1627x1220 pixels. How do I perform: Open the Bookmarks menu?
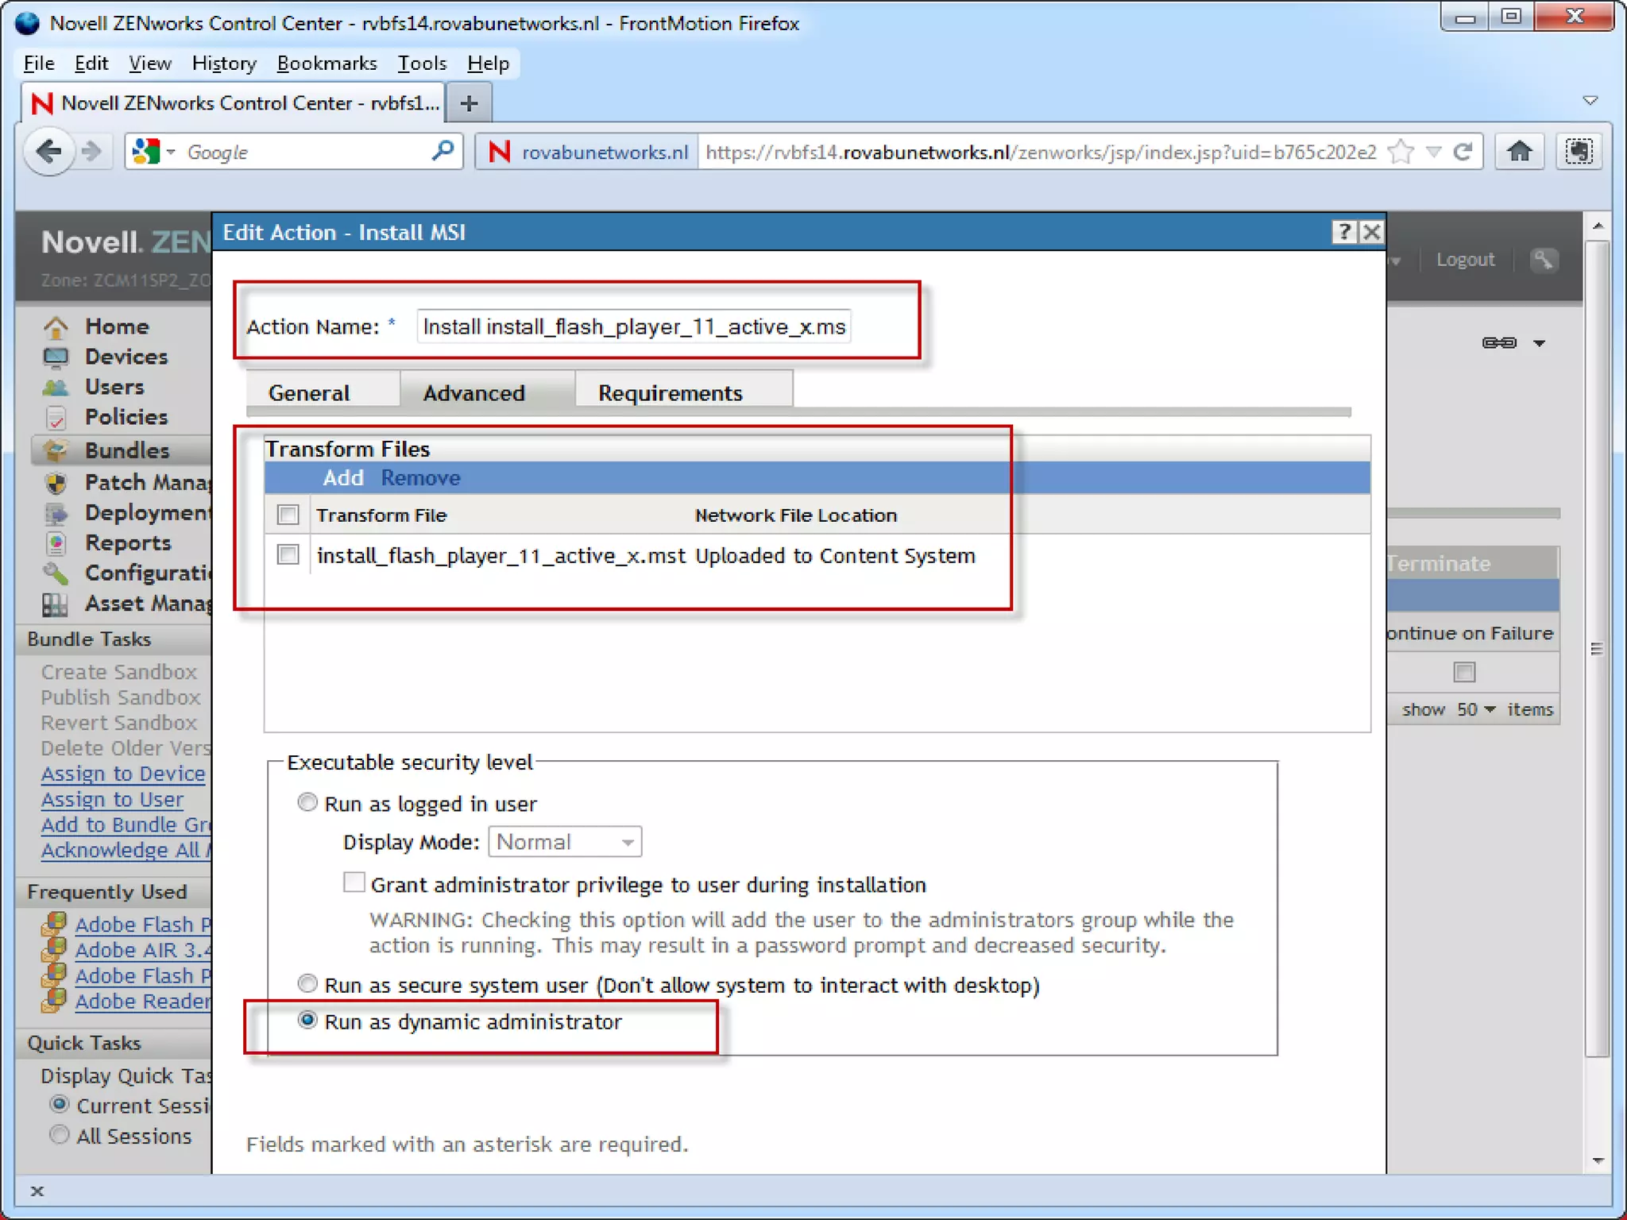coord(327,63)
